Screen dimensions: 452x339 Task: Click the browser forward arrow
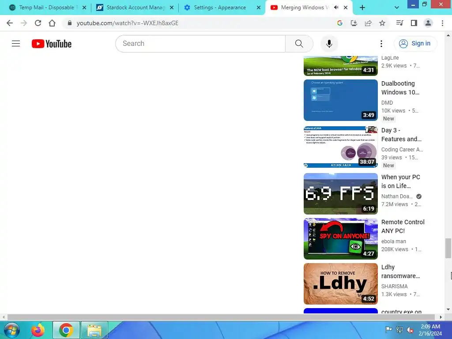point(24,23)
